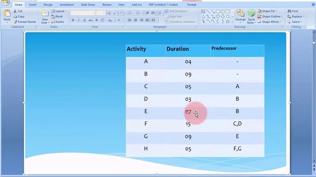This screenshot has width=316, height=177.
Task: Select the Rounded Rectangle shape
Action: coord(228,11)
